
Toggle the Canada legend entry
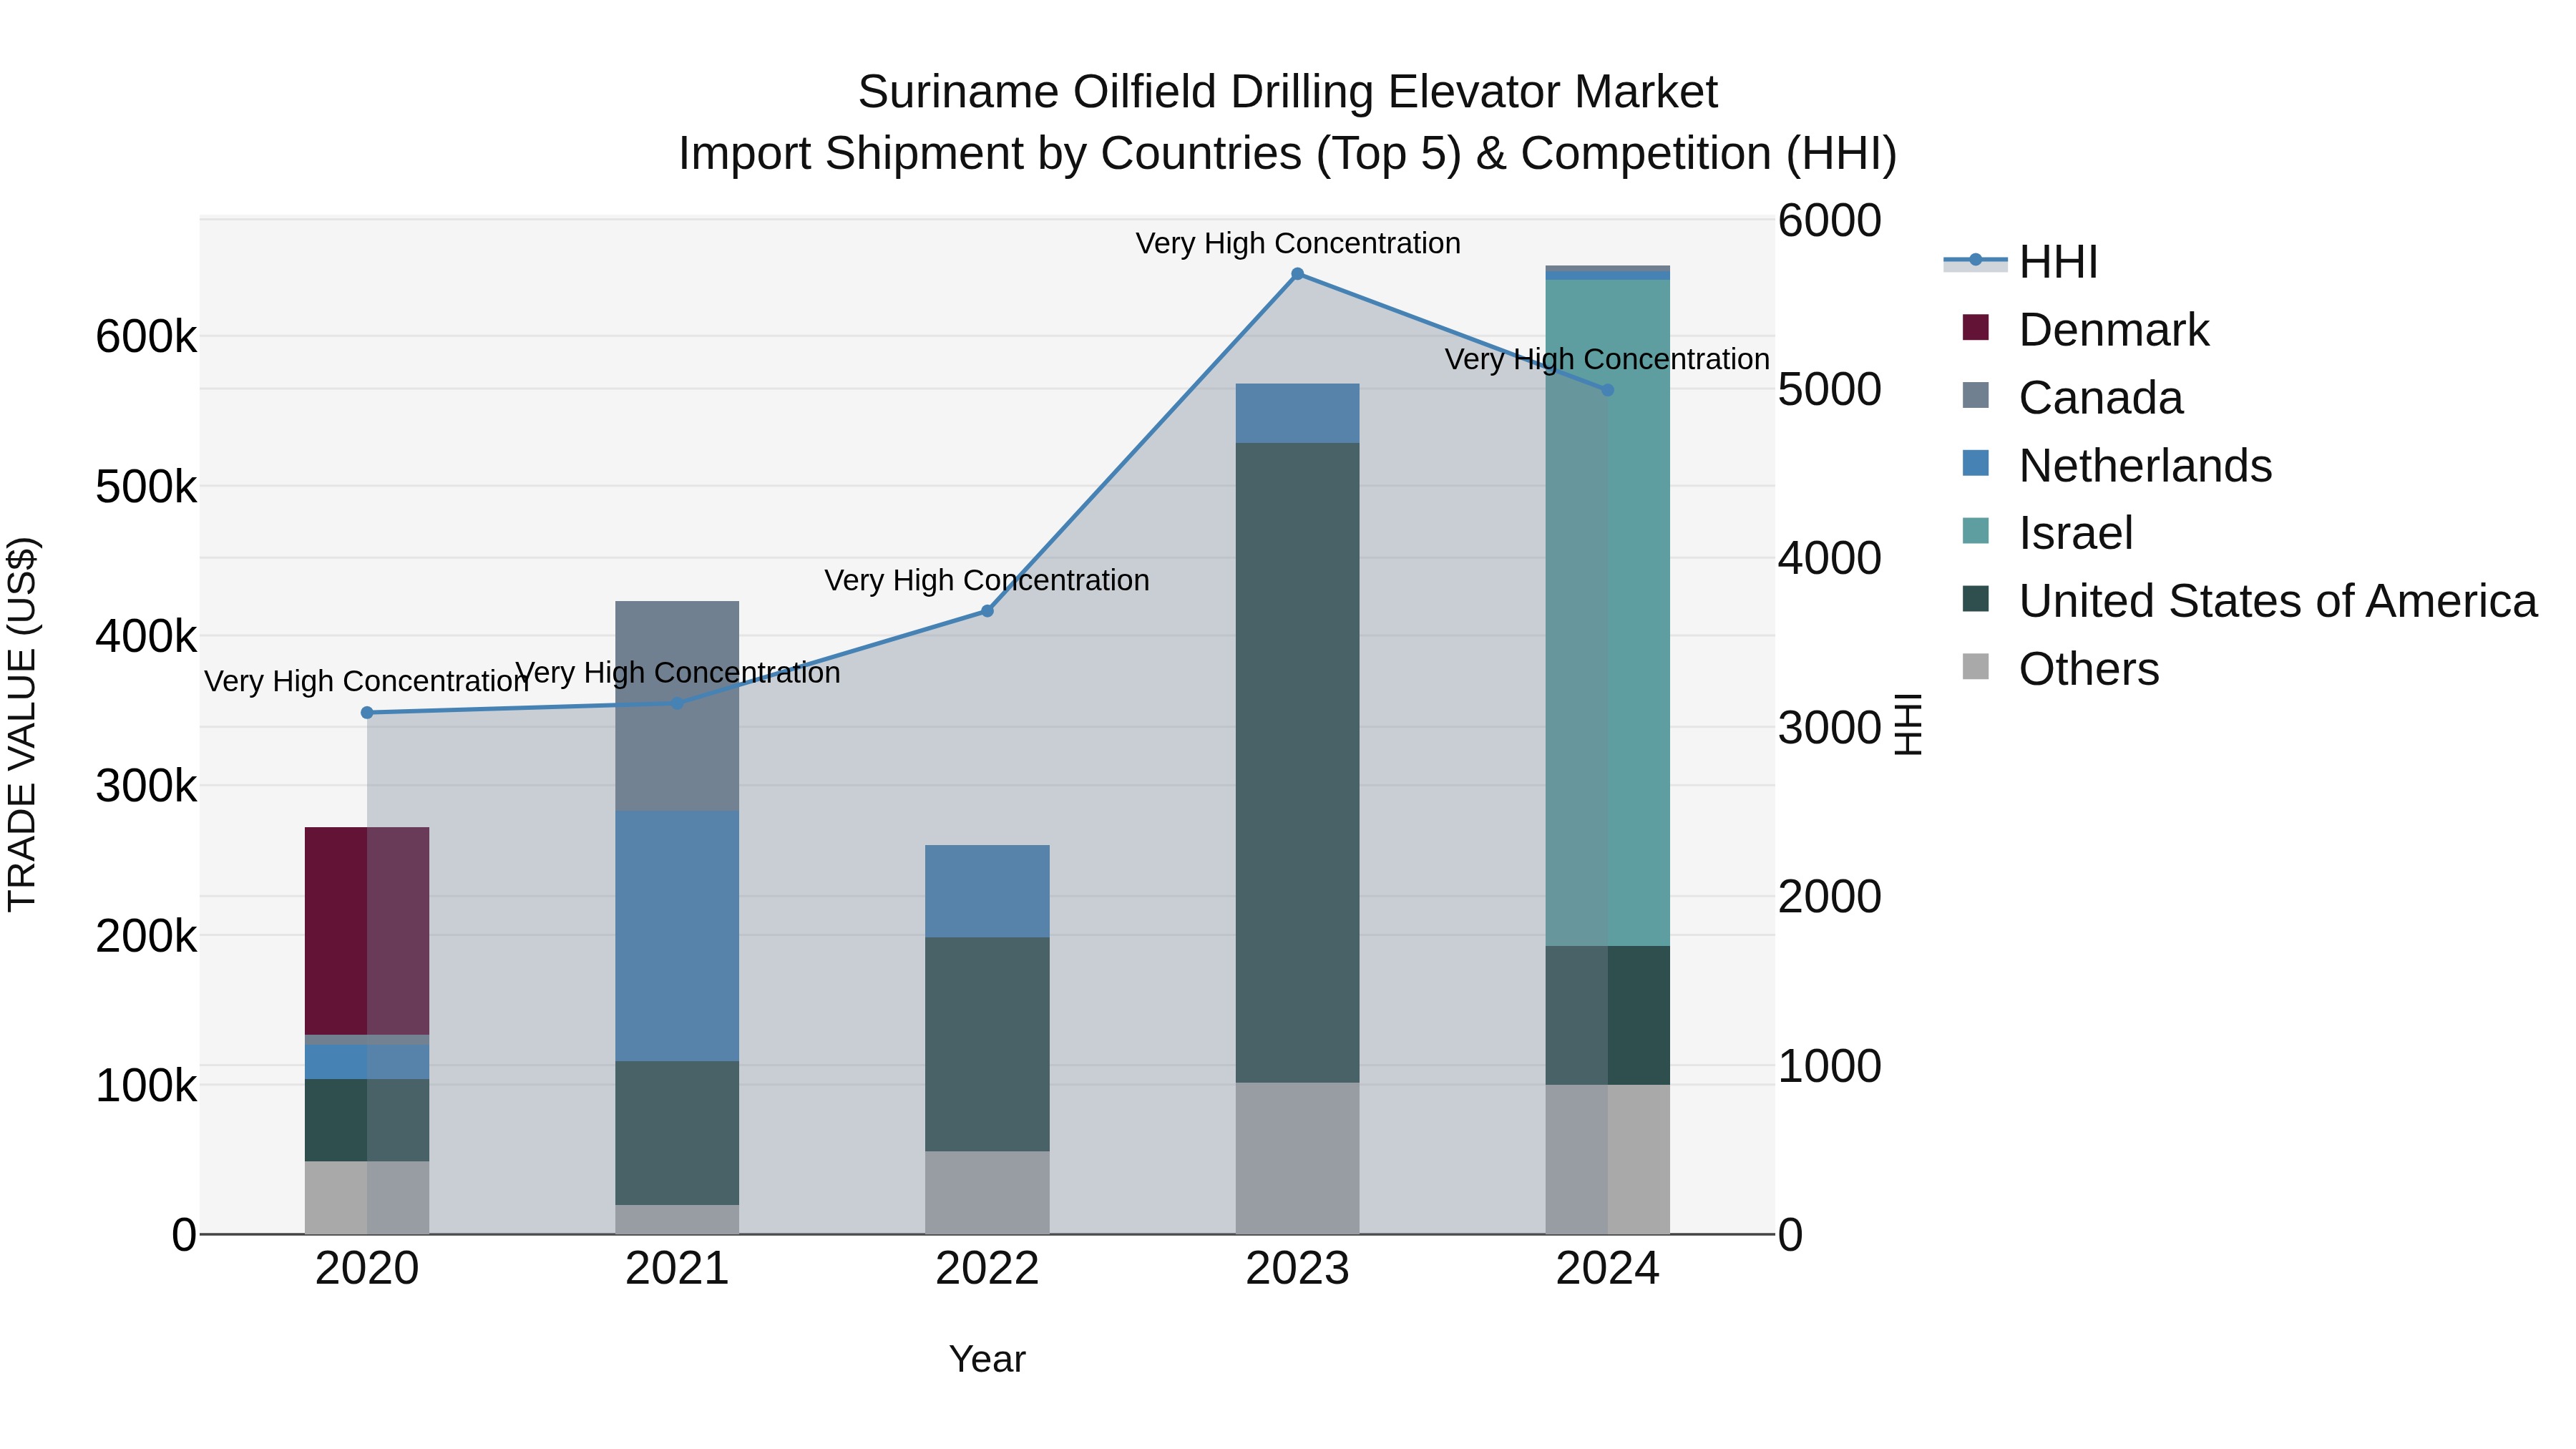coord(2072,398)
